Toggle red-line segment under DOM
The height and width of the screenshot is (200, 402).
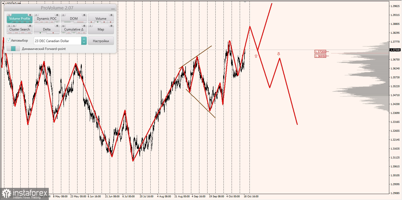[80, 22]
